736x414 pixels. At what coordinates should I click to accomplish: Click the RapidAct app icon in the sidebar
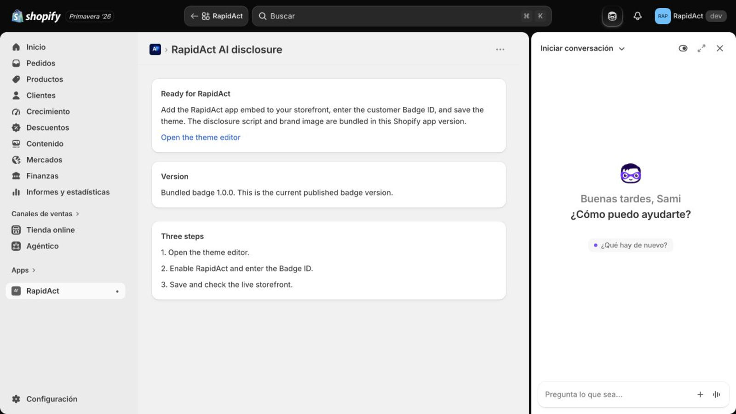coord(16,291)
